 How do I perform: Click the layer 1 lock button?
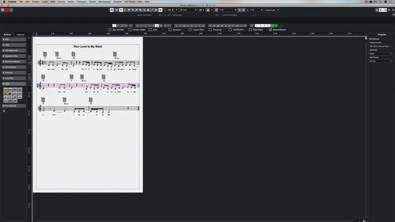(257, 26)
